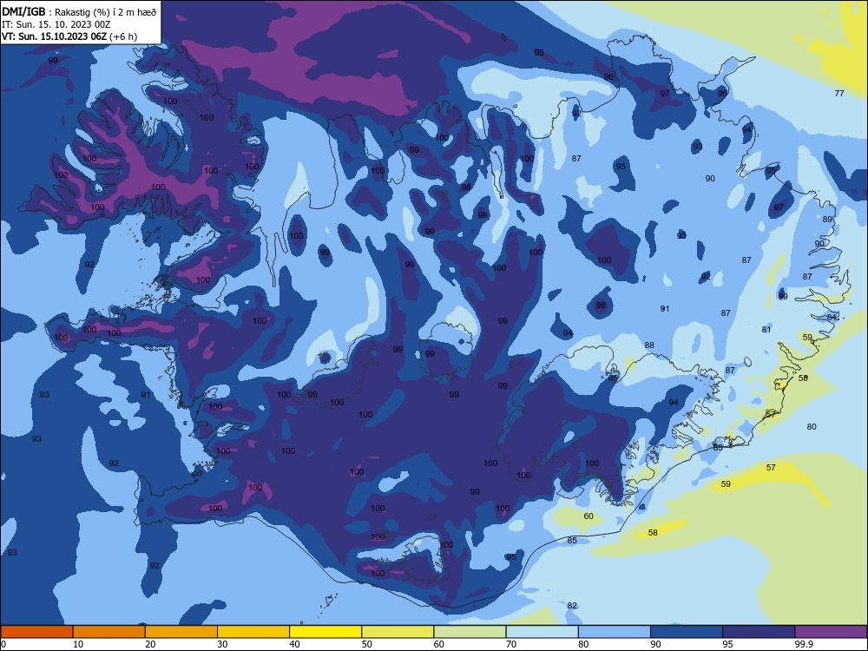Click the '70' legend tick label
Viewport: 868px width, 651px height.
click(511, 644)
